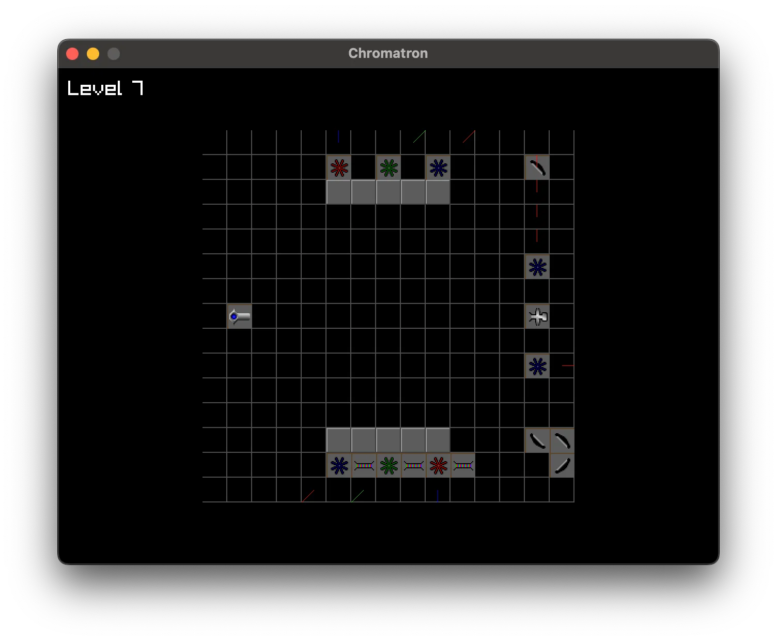Viewport: 777px width, 641px height.
Task: Click the blue target in the bottom row
Action: pyautogui.click(x=339, y=465)
